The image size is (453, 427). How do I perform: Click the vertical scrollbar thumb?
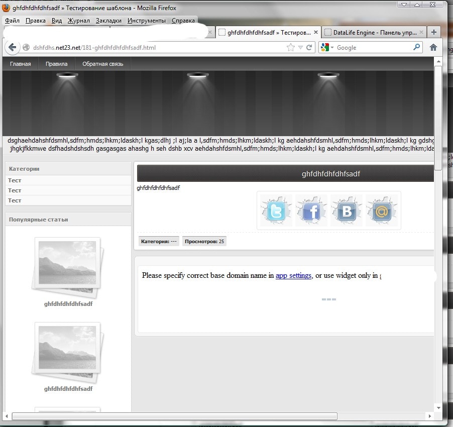(438, 118)
